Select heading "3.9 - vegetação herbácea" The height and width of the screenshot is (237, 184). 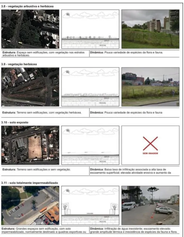pos(19,64)
